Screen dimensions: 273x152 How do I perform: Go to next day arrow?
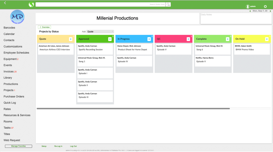270,11
